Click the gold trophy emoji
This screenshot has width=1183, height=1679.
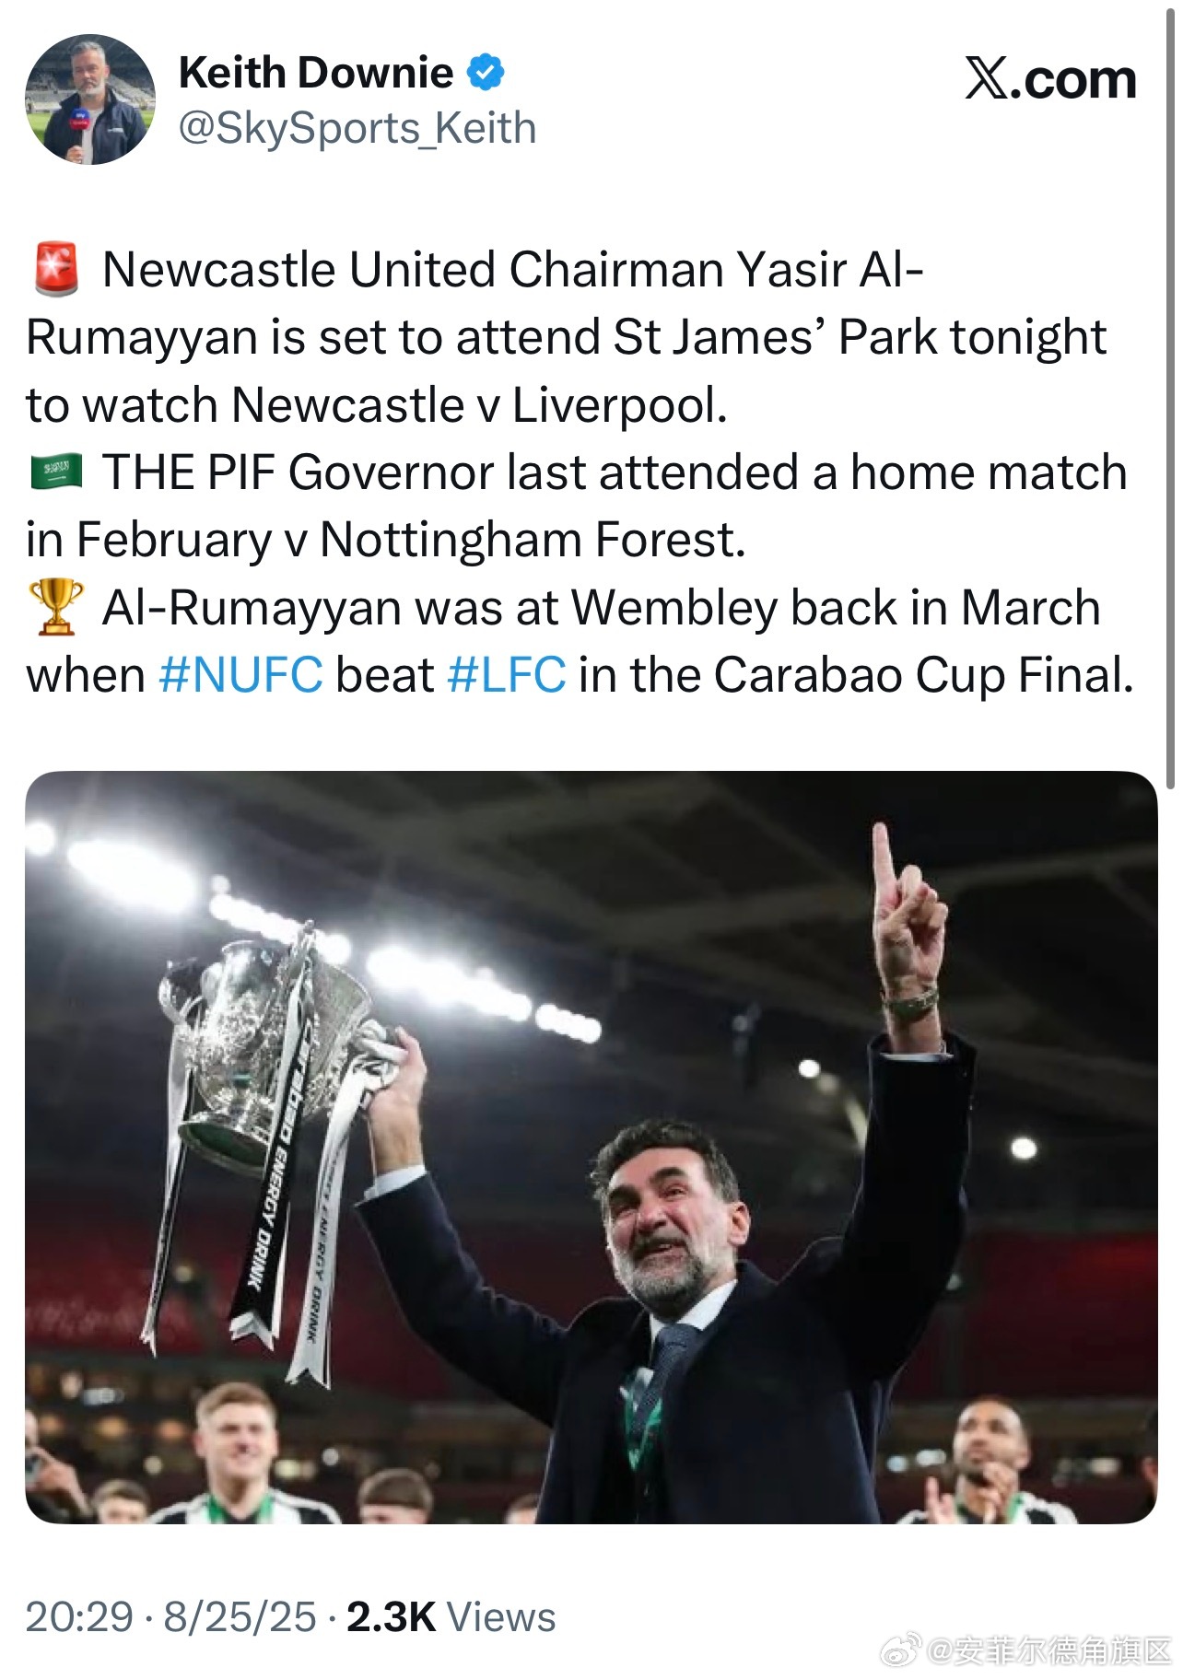coord(57,607)
